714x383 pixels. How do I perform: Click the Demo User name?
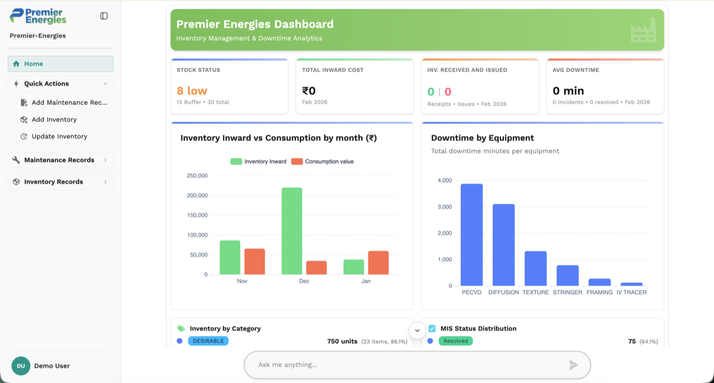pos(52,366)
